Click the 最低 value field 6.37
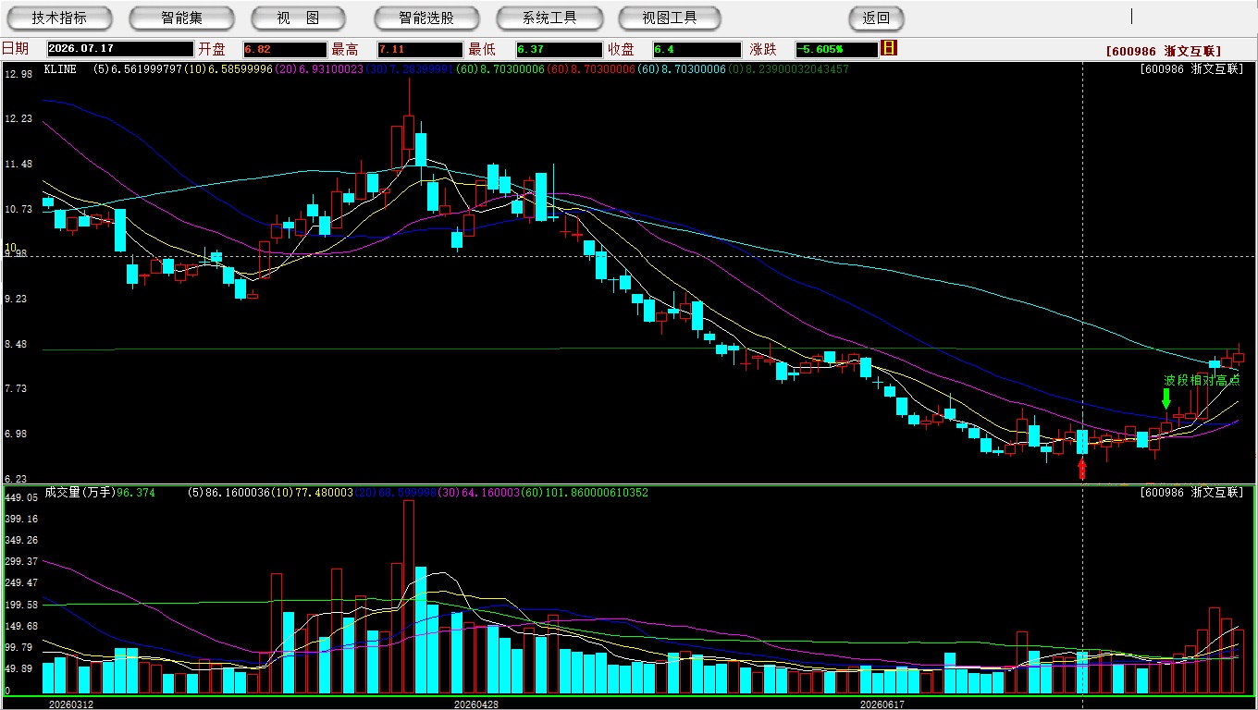 [559, 49]
